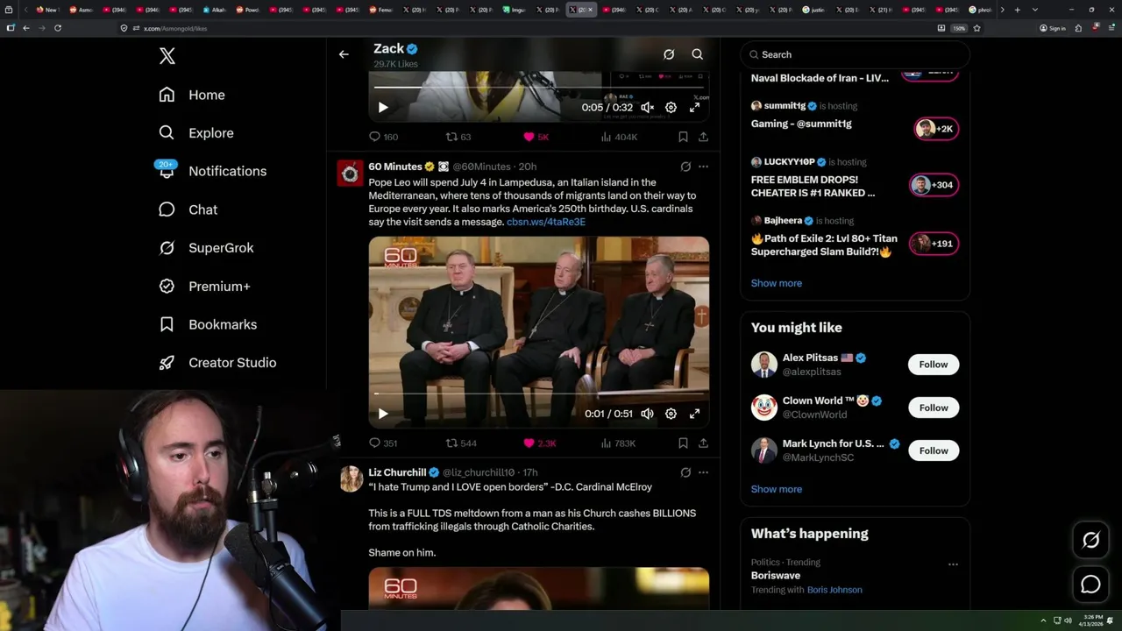
Task: Open Notifications in the sidebar
Action: tap(212, 171)
